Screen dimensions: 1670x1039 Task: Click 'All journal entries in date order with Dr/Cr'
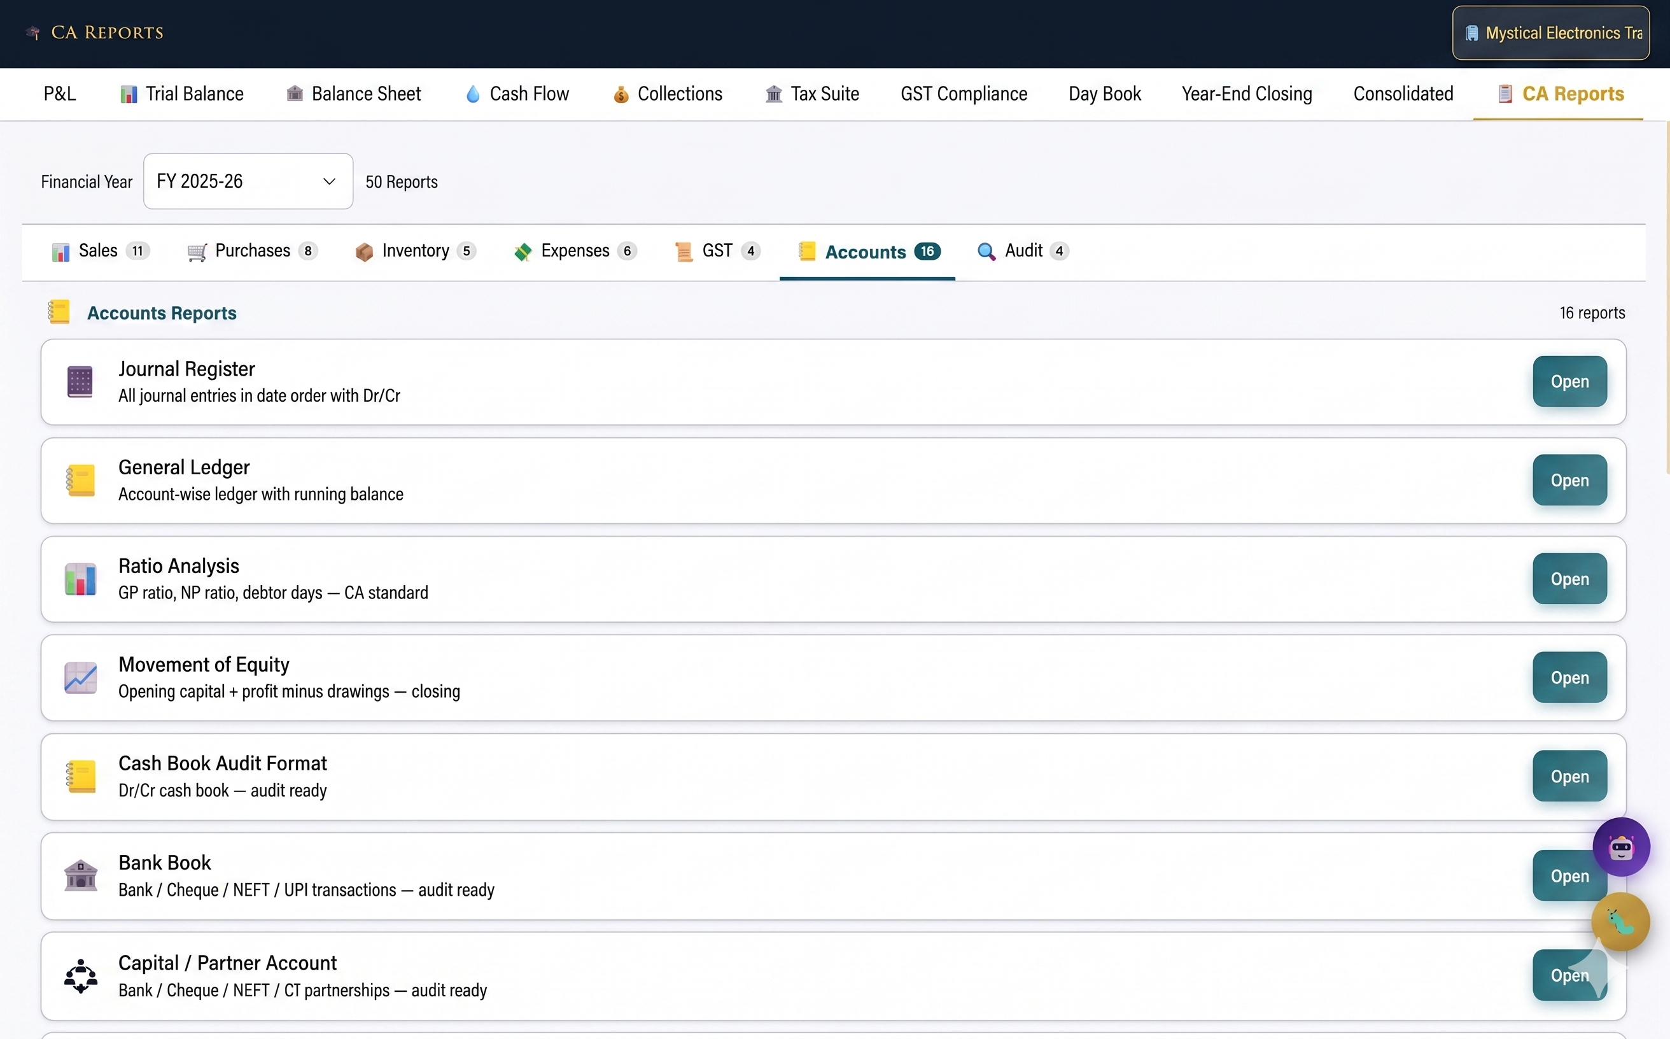pos(259,396)
